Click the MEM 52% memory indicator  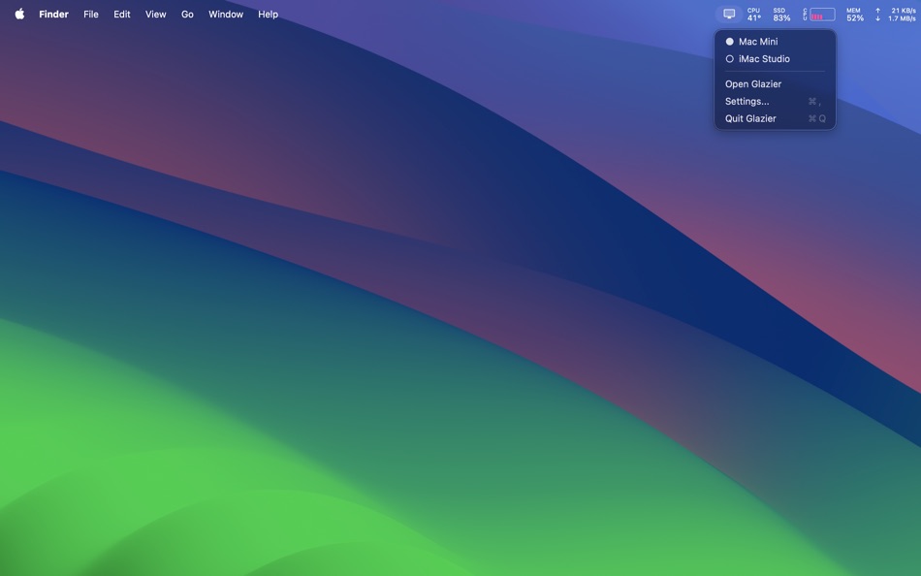point(853,14)
